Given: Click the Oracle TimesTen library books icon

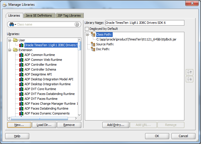Looking at the screenshot, I should tap(21, 45).
